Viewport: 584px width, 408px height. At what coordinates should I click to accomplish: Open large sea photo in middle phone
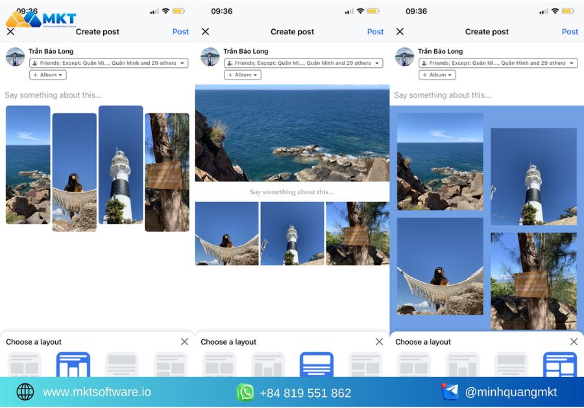(293, 133)
